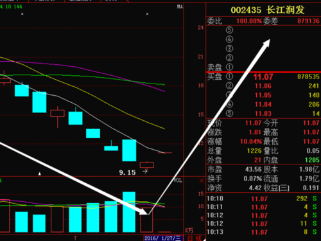Click the tall cyan candlestick above 9.15
The image size is (321, 241).
pos(129,150)
